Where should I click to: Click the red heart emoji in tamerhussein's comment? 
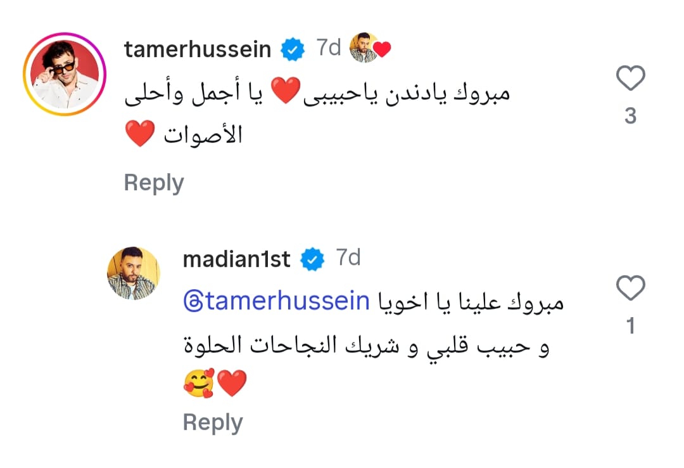[x=286, y=89]
